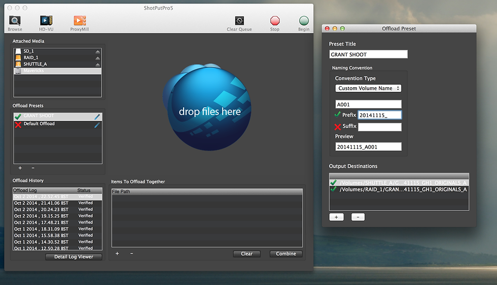Edit the A001 volume name field
497x285 pixels.
[x=368, y=104]
